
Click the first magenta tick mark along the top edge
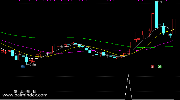[19, 0]
